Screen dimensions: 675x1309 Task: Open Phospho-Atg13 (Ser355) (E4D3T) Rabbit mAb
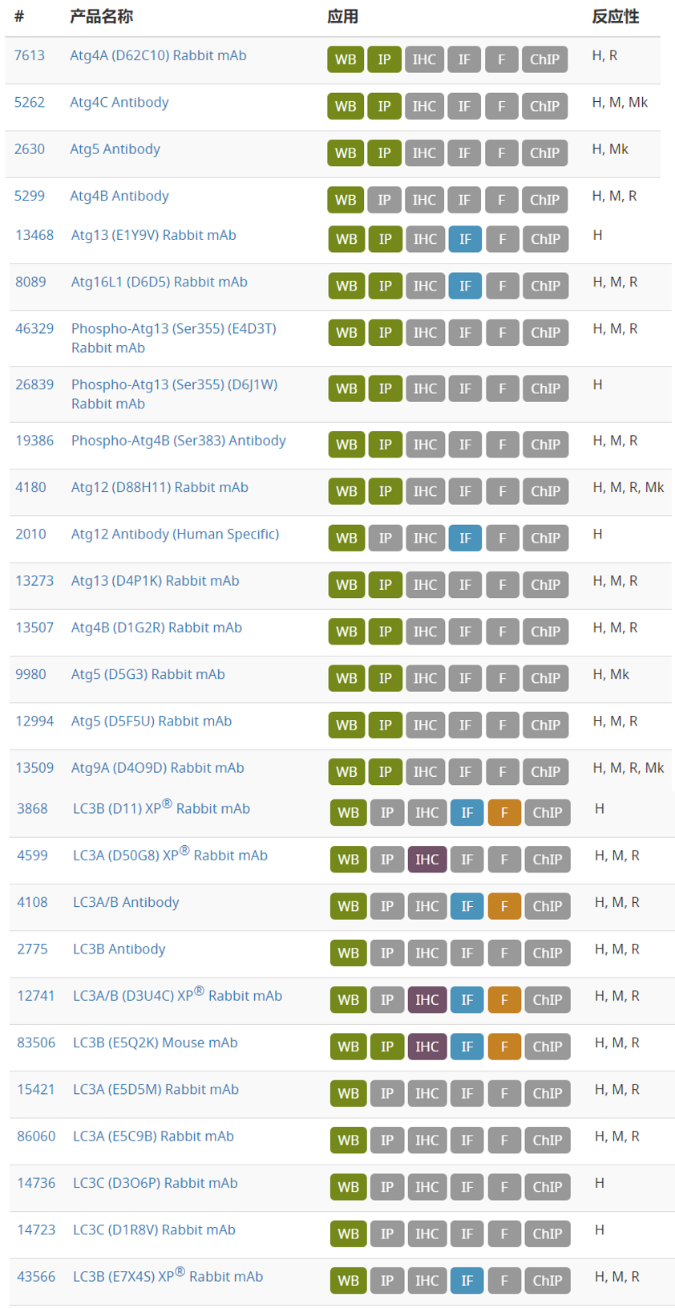point(174,338)
